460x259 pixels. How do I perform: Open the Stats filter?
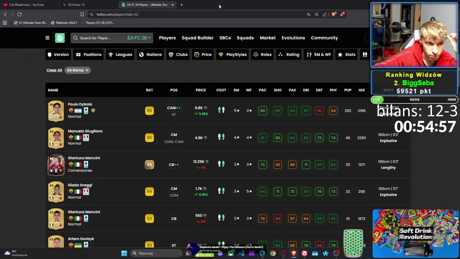click(x=347, y=55)
